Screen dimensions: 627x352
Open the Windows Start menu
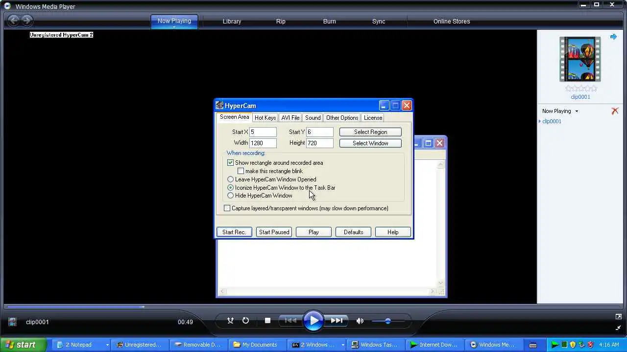pos(23,345)
